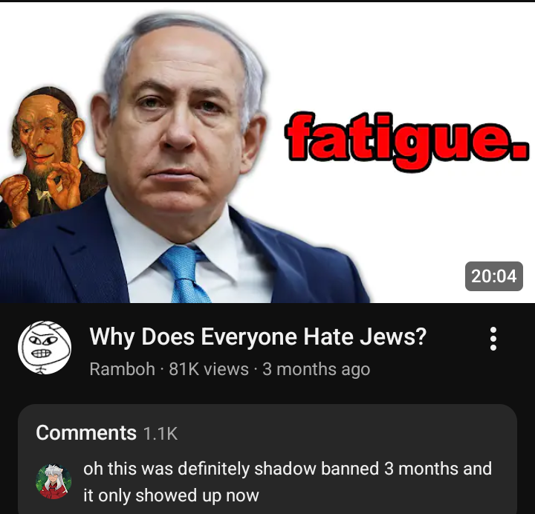Click the cartoon figure in the thumbnail
This screenshot has height=514, width=535.
(x=46, y=155)
